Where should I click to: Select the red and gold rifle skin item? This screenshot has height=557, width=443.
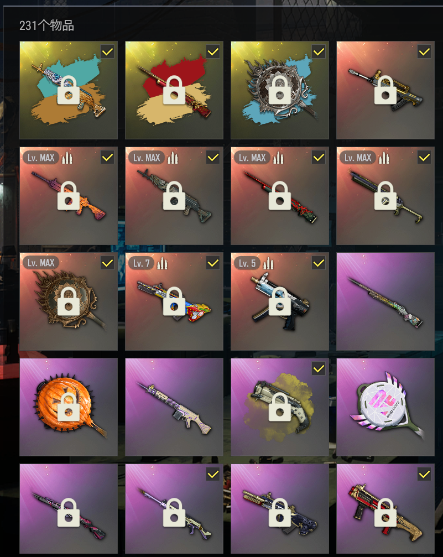coord(174,90)
